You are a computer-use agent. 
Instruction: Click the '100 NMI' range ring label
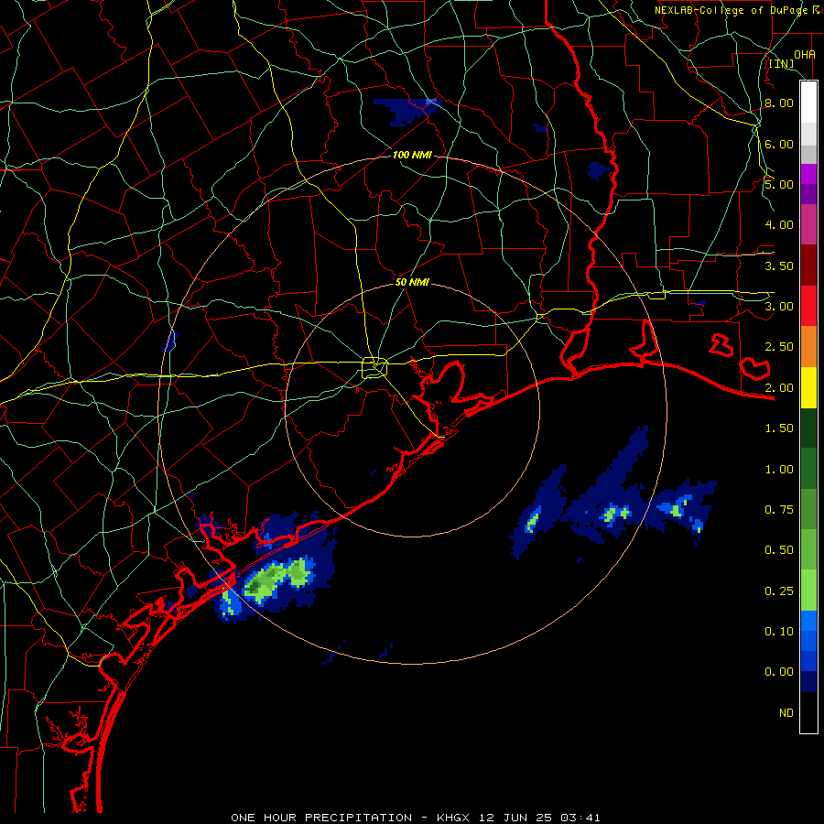(x=412, y=155)
